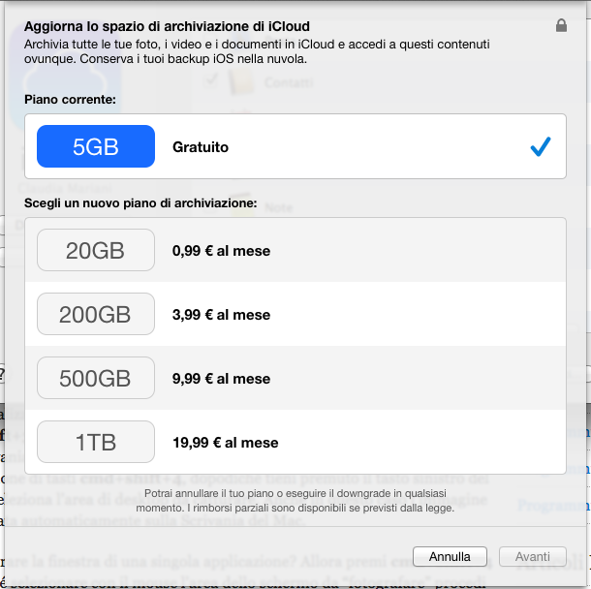This screenshot has height=589, width=591.
Task: Select the 1TB storage badge
Action: (96, 442)
